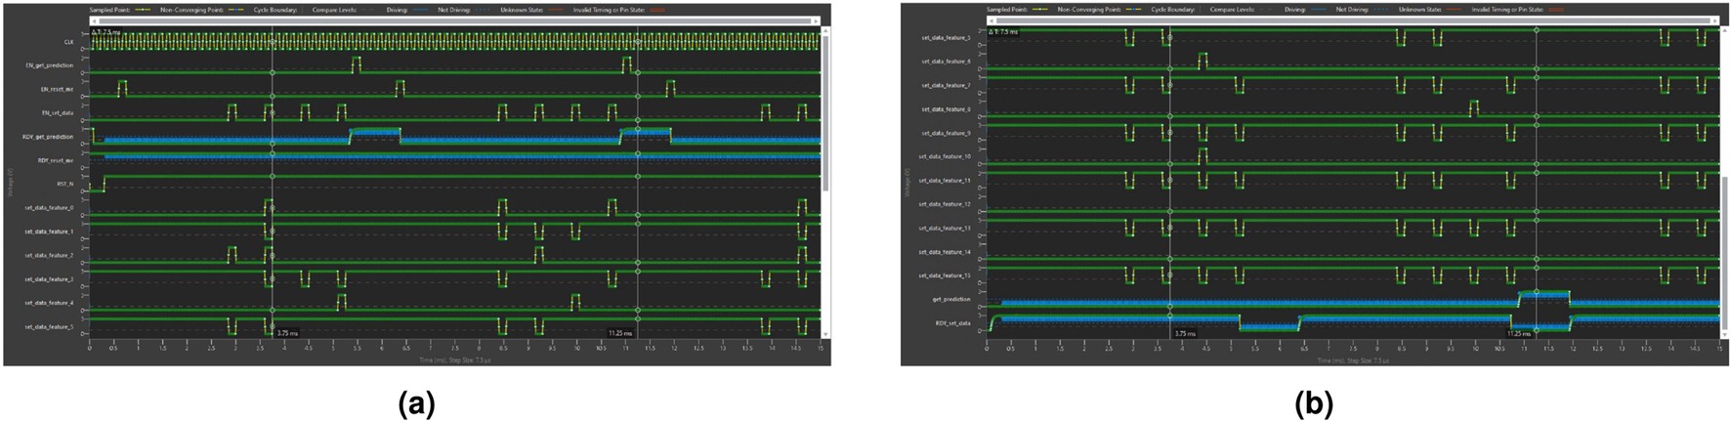Image resolution: width=1731 pixels, height=421 pixels.
Task: Select the EN_get_prediction signal label
Action: click(50, 65)
